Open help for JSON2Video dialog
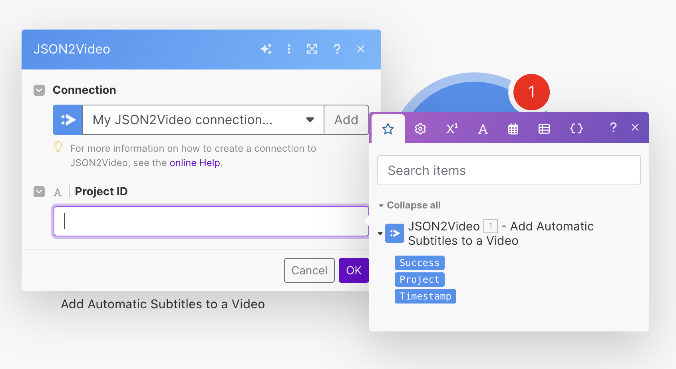The height and width of the screenshot is (369, 676). (x=337, y=49)
